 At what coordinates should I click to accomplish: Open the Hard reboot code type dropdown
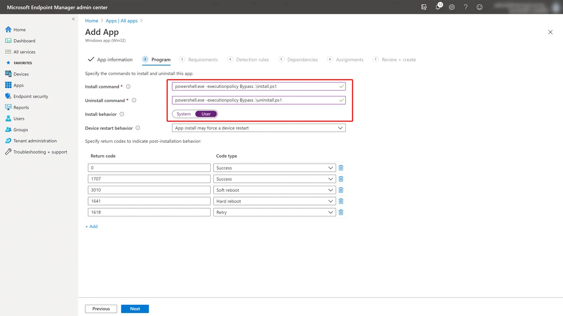[x=274, y=201]
